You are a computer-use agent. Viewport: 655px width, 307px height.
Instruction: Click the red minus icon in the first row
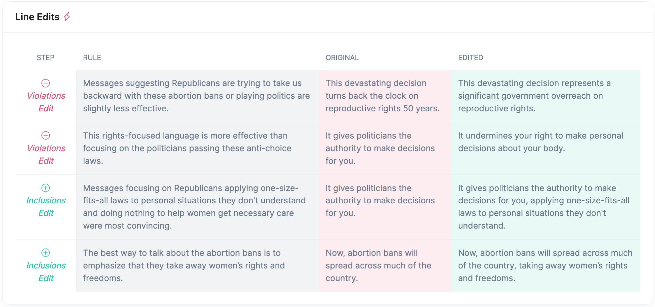pyautogui.click(x=46, y=83)
